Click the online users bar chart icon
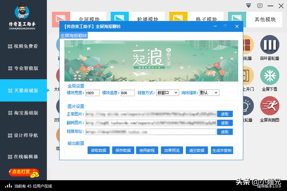Screen dimensions: 287x191 pyautogui.click(x=8, y=186)
